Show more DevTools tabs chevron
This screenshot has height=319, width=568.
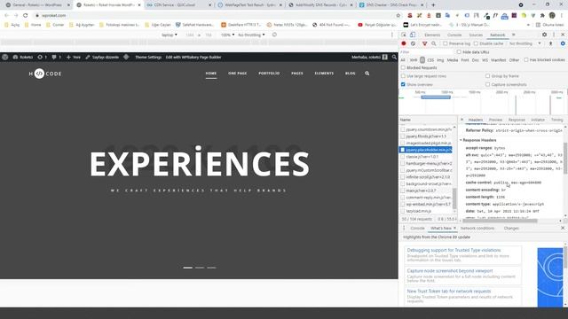pos(513,35)
